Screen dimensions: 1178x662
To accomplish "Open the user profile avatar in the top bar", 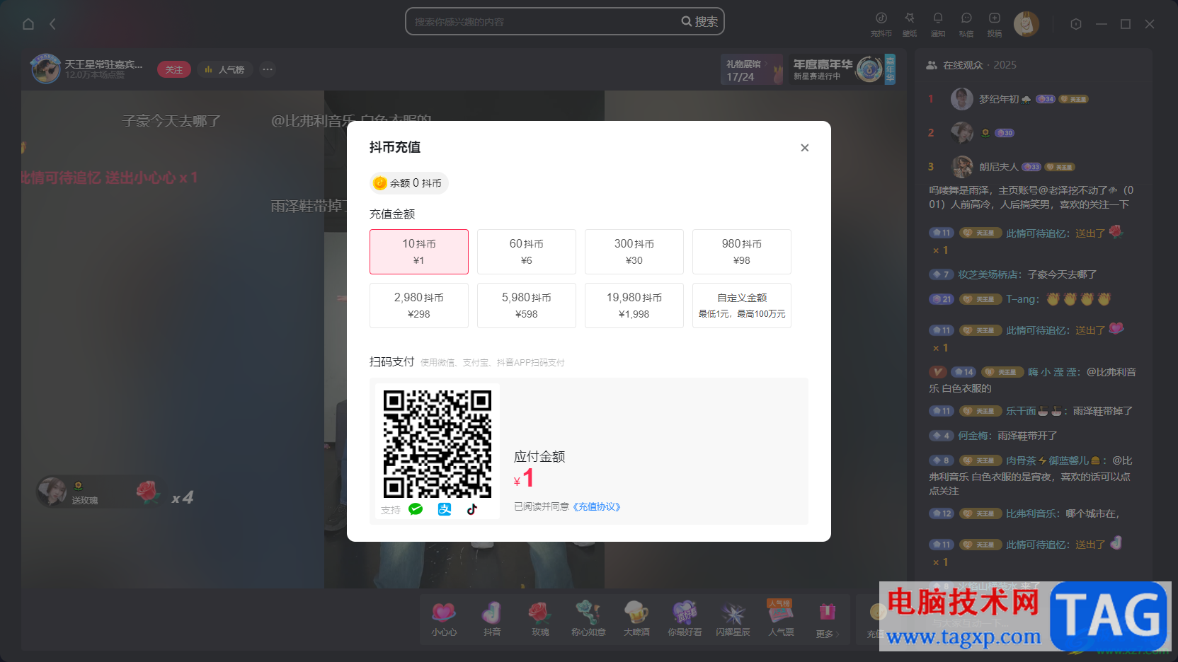I will pyautogui.click(x=1027, y=24).
